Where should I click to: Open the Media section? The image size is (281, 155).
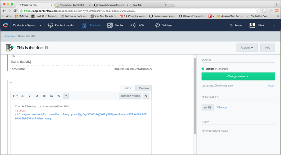pyautogui.click(x=115, y=25)
